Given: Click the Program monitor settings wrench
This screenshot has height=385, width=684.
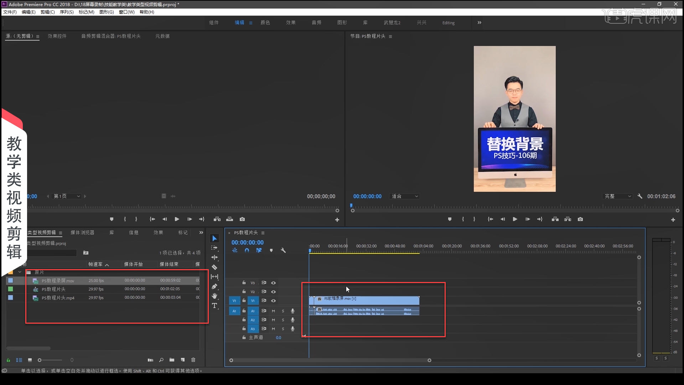Looking at the screenshot, I should [x=640, y=196].
